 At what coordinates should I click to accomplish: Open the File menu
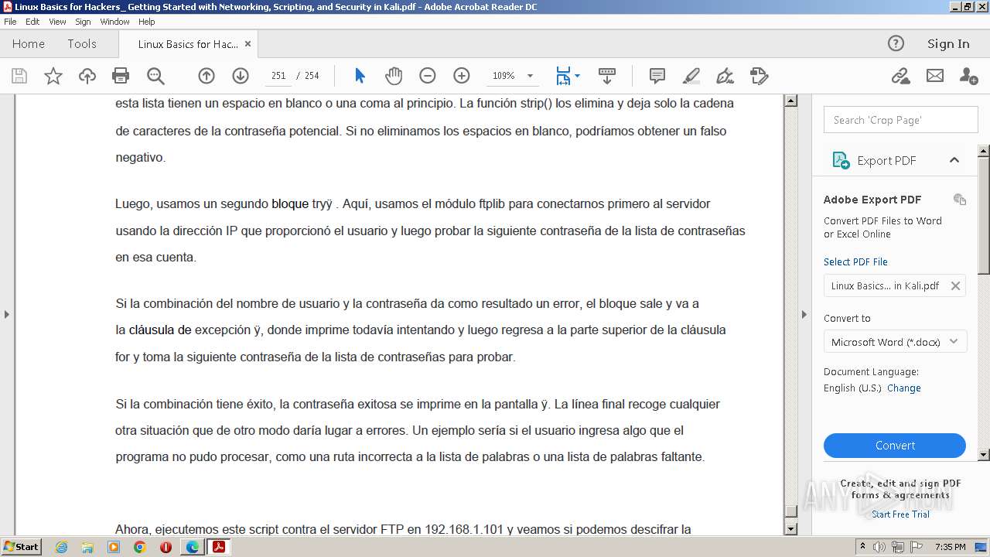pos(10,22)
